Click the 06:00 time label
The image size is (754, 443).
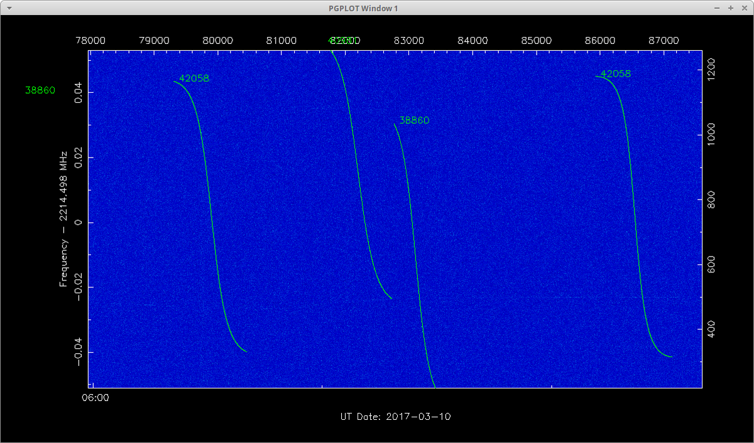96,398
